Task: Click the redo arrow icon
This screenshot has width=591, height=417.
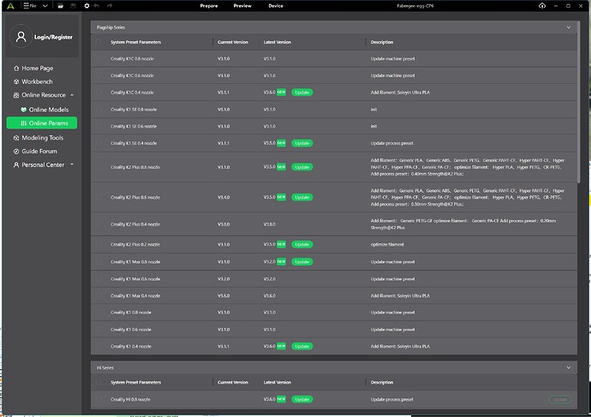Action: (110, 6)
